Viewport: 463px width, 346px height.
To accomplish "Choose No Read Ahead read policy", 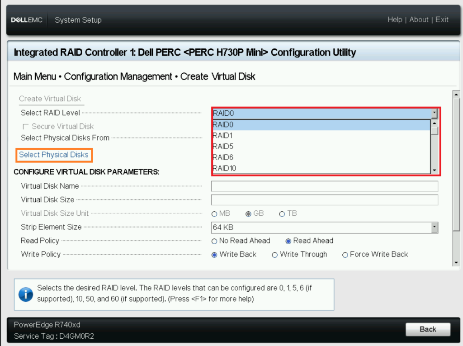I will point(214,242).
